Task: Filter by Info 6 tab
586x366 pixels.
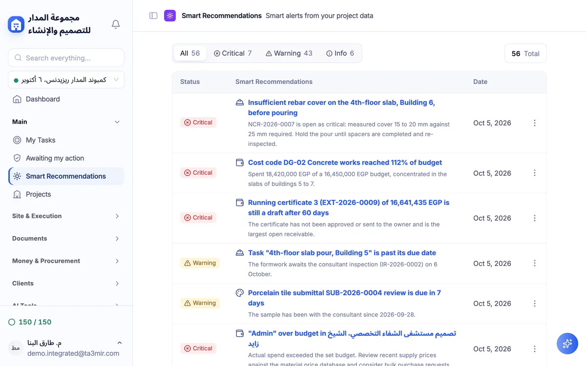Action: click(x=340, y=53)
